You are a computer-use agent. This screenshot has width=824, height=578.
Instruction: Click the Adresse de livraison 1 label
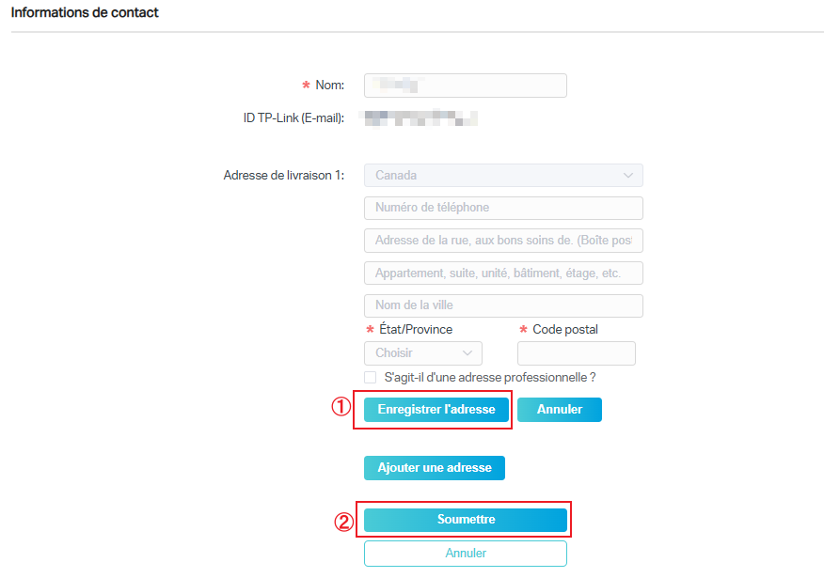point(282,175)
